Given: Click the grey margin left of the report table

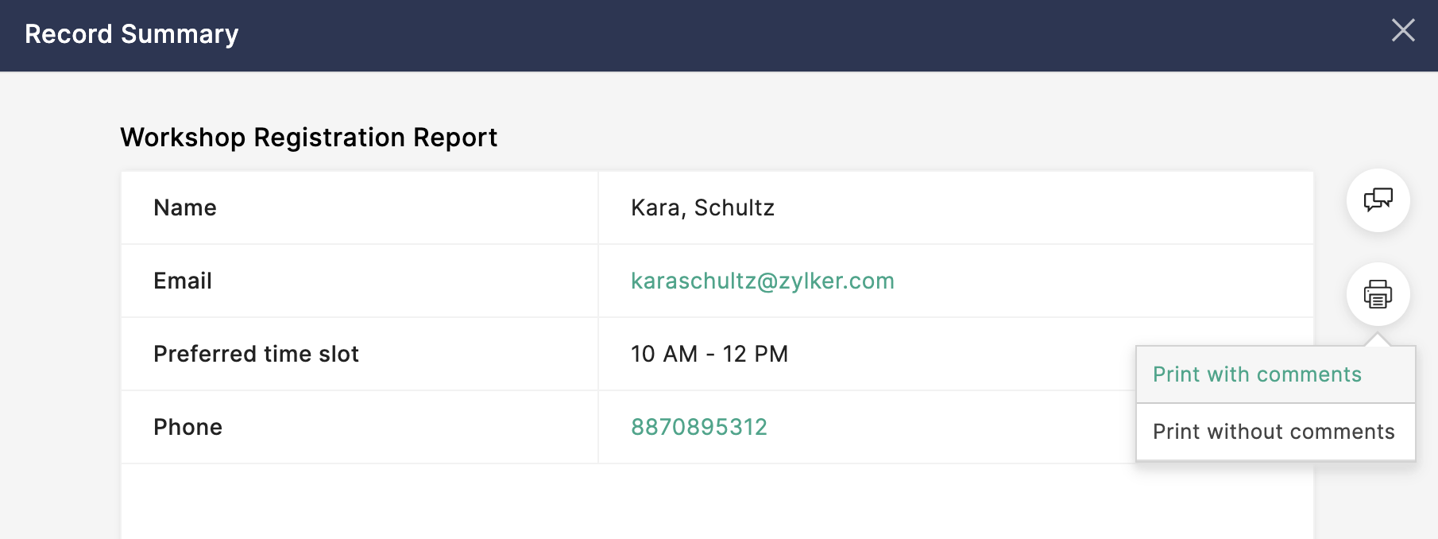Looking at the screenshot, I should click(60, 318).
